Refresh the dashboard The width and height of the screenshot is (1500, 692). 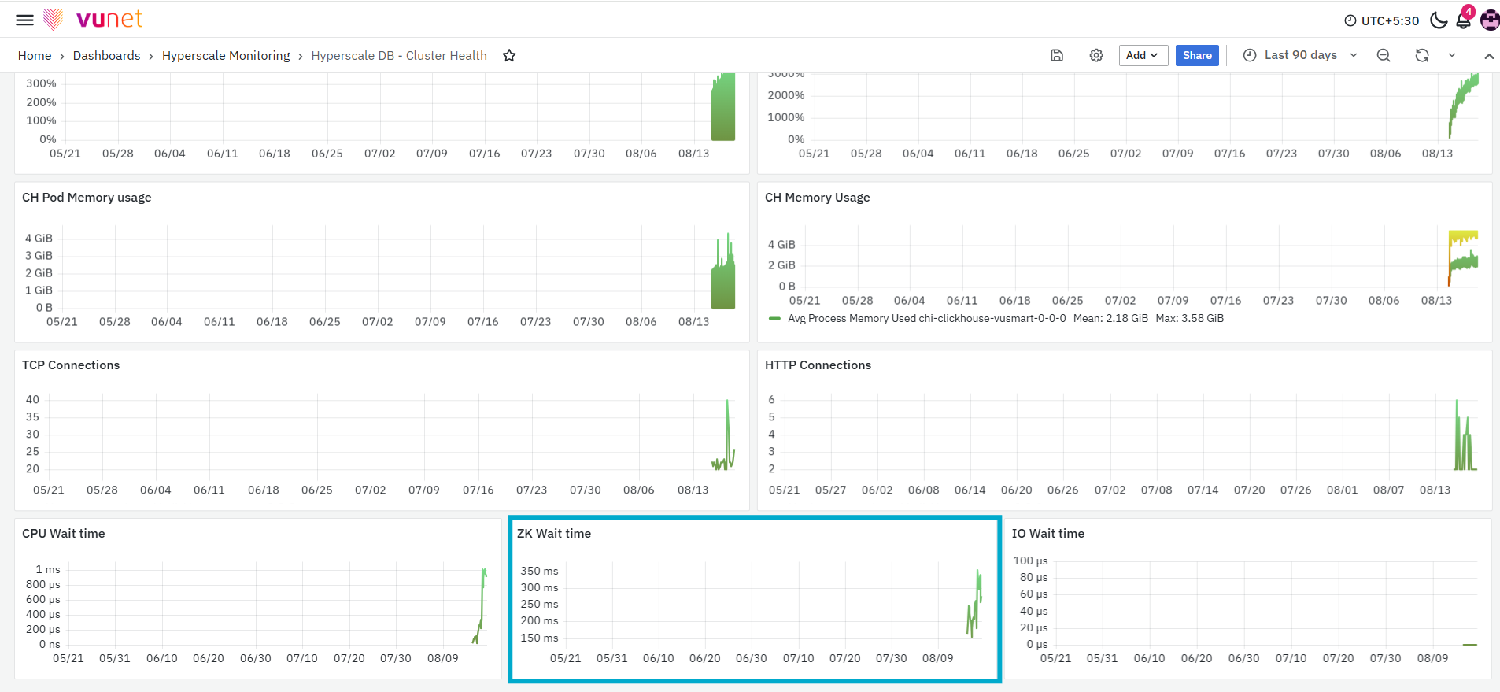(x=1422, y=55)
